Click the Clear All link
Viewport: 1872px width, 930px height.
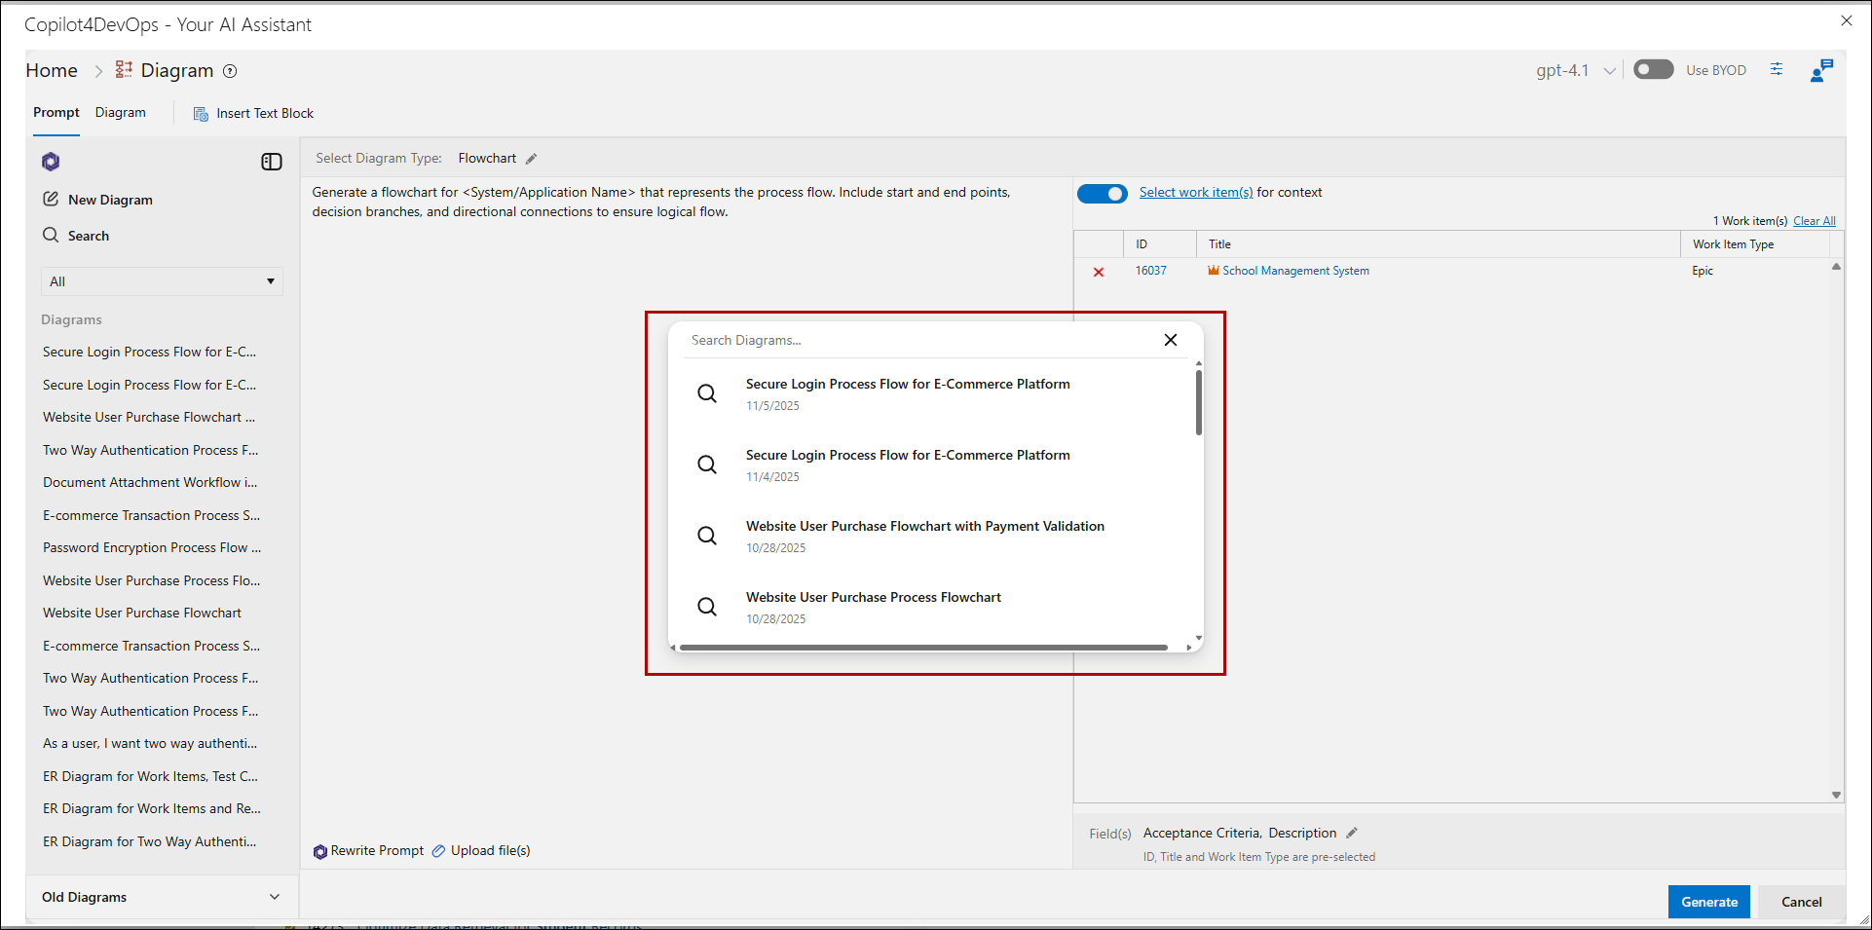click(x=1814, y=221)
